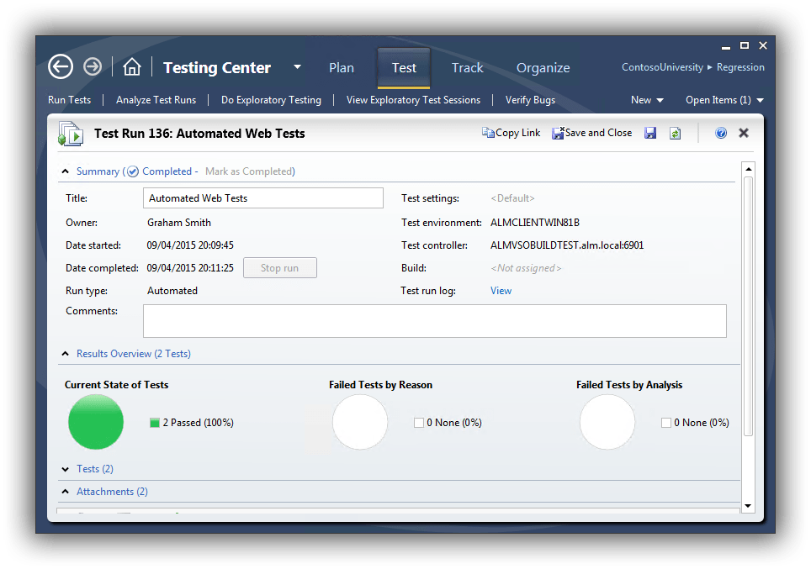Click the Tests (2) link text

[x=95, y=469]
